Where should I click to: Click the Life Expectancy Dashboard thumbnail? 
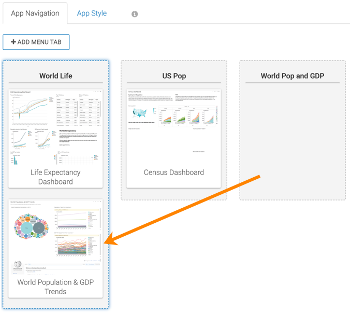tap(55, 127)
